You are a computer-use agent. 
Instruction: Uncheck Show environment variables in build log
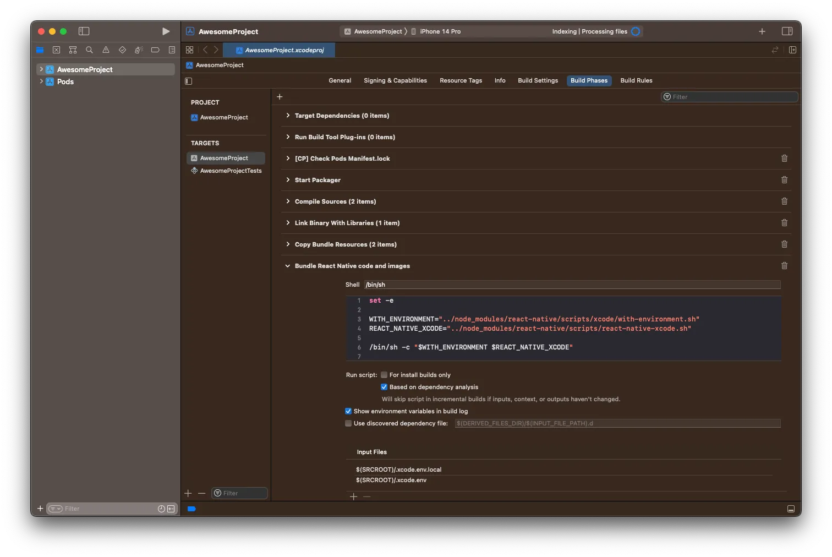(348, 411)
